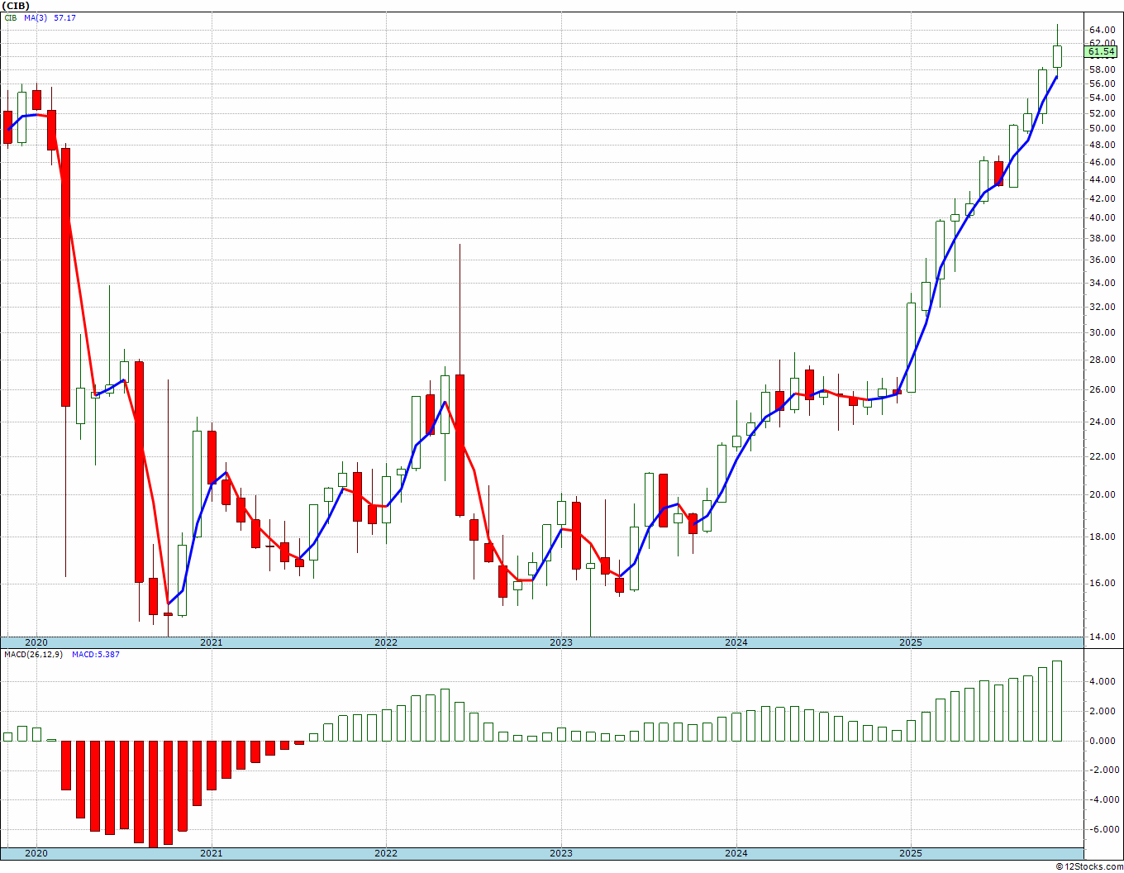
Task: Click the MACD:5.387 reading
Action: click(96, 655)
